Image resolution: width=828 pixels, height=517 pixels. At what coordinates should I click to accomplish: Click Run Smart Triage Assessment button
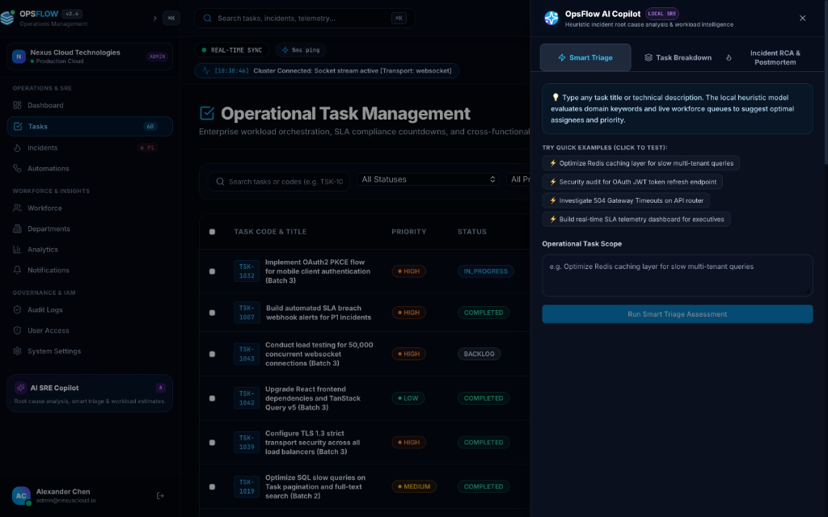(x=678, y=314)
